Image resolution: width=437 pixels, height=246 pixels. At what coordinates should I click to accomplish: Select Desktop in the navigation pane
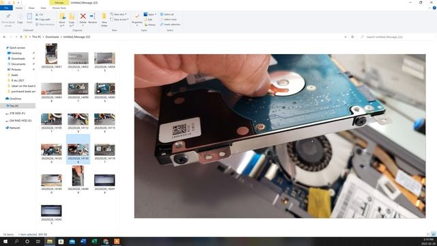(16, 53)
